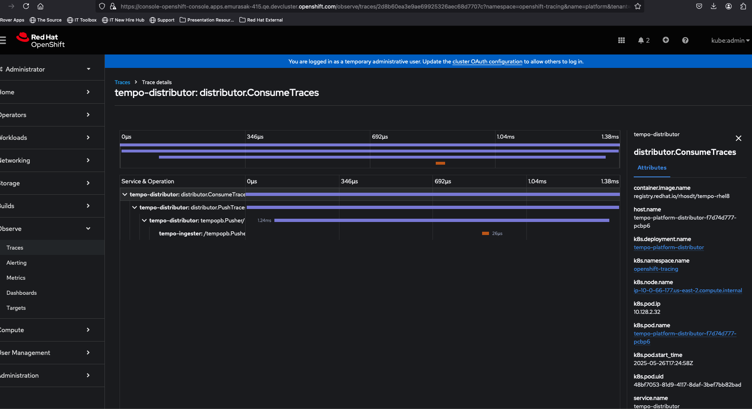The image size is (752, 409).
Task: Open the help question mark icon
Action: [685, 40]
